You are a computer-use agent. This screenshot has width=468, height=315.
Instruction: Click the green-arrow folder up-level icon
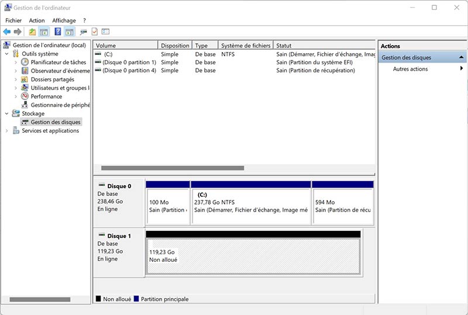[32, 32]
